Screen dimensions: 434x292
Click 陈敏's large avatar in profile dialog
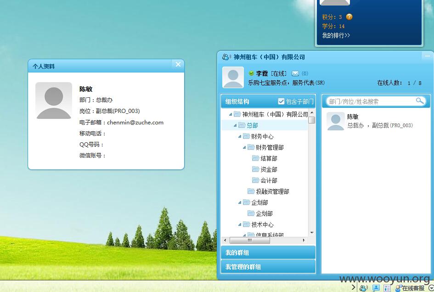pyautogui.click(x=54, y=101)
